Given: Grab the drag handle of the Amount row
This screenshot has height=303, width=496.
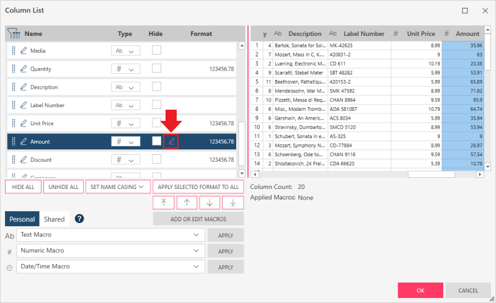Looking at the screenshot, I should pos(13,141).
